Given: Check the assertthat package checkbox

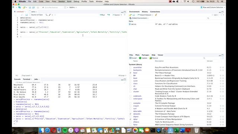Looking at the screenshot, I should point(130,67).
